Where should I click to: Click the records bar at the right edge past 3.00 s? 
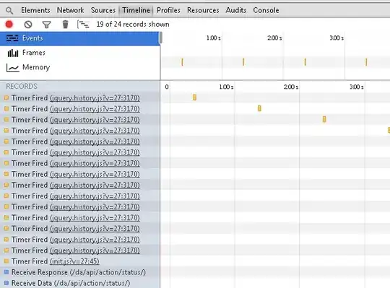click(389, 130)
